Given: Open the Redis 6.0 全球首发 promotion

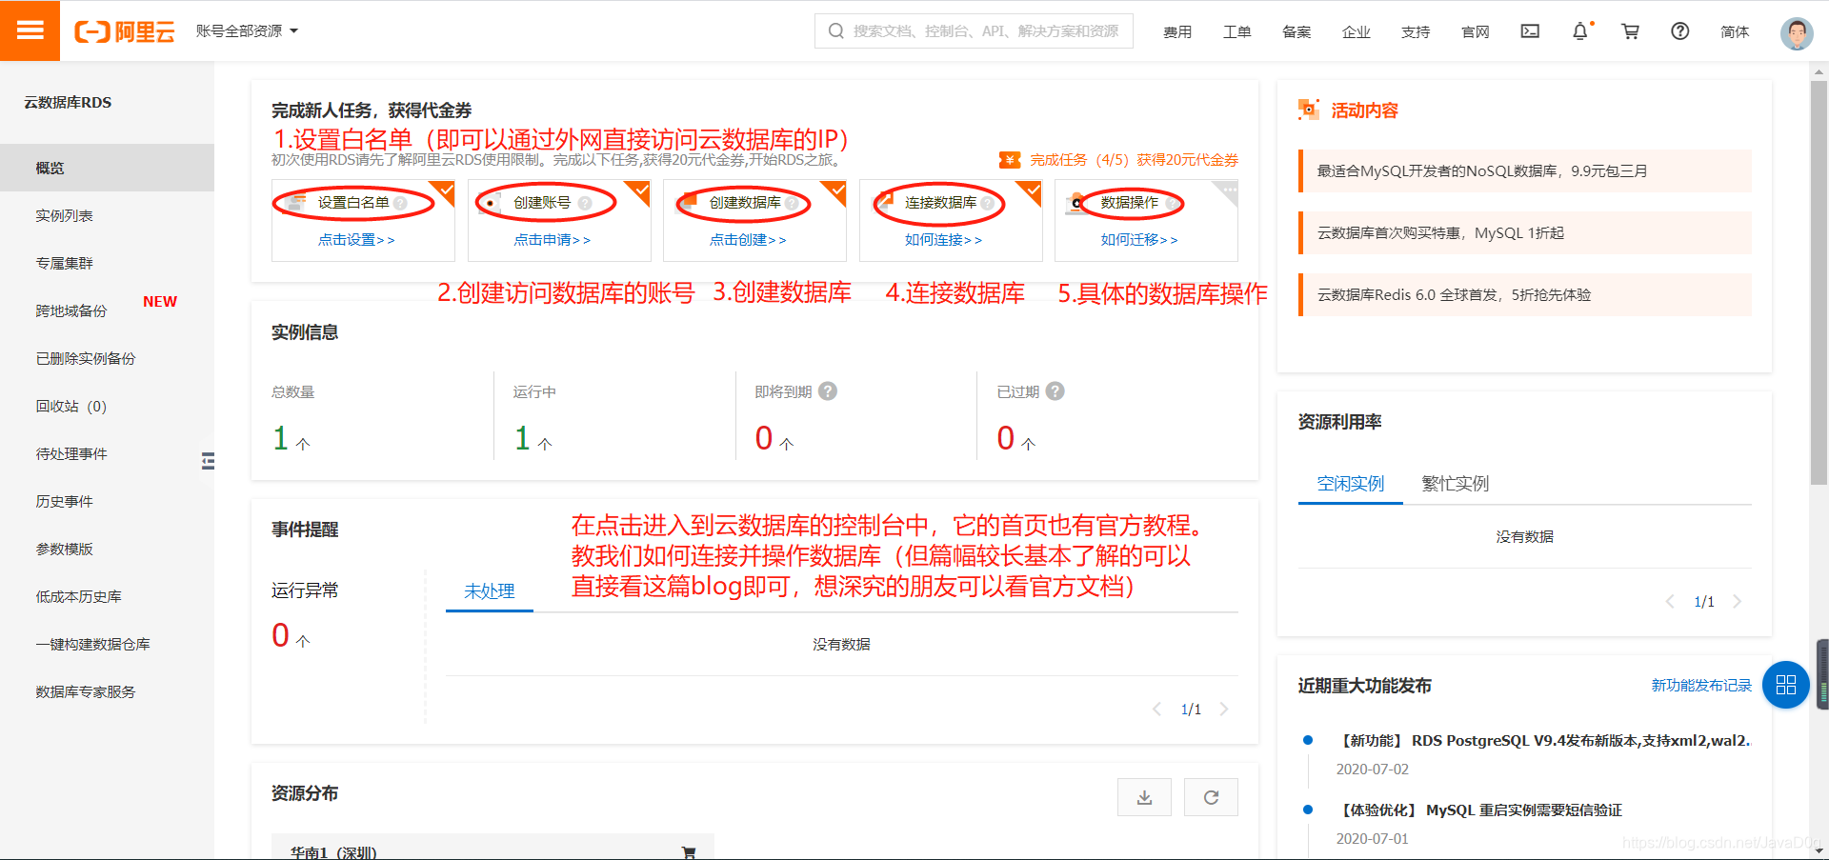Looking at the screenshot, I should click(x=1524, y=294).
